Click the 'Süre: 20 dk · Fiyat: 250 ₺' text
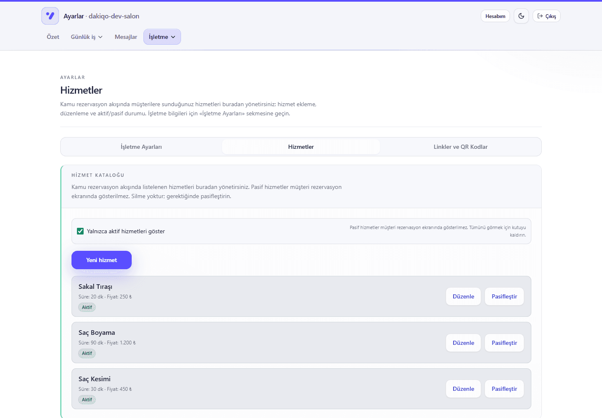This screenshot has height=418, width=602. 105,297
